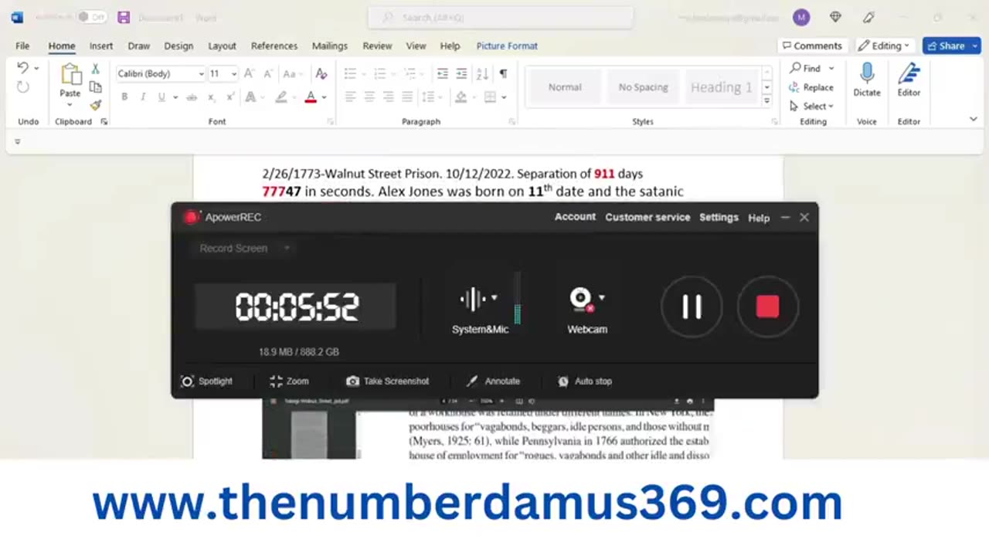Open Comments pane button
Image resolution: width=989 pixels, height=556 pixels.
812,46
